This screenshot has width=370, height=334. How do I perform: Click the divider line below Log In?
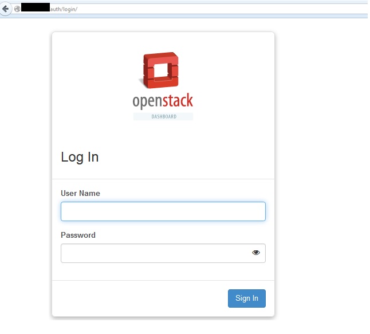tap(163, 179)
